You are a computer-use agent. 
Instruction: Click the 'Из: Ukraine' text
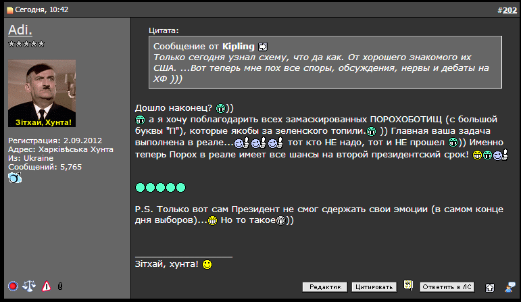click(x=30, y=158)
